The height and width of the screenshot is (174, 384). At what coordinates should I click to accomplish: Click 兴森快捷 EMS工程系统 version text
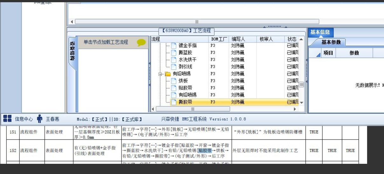pos(203,119)
